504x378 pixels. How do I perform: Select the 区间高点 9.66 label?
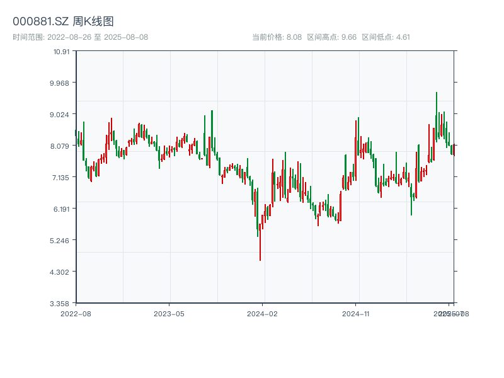332,37
